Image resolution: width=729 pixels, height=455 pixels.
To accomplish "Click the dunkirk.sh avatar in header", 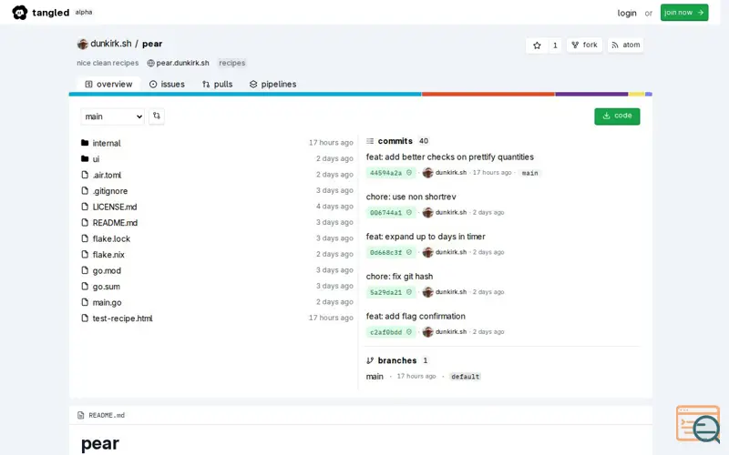I will coord(82,44).
